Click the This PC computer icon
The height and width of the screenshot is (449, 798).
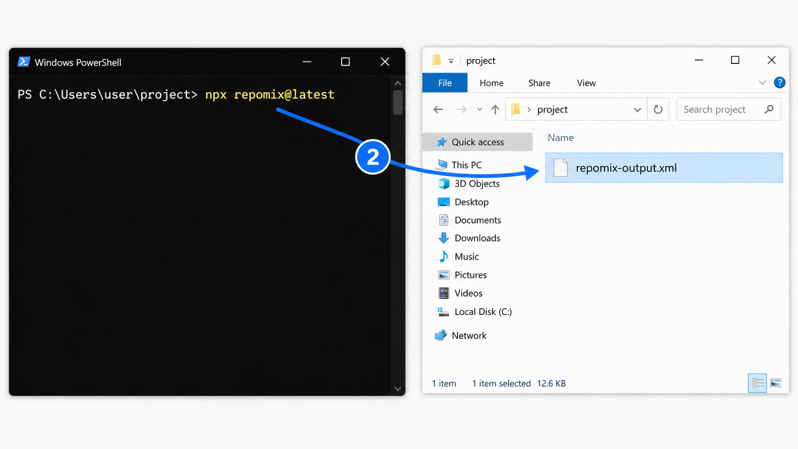click(x=442, y=165)
